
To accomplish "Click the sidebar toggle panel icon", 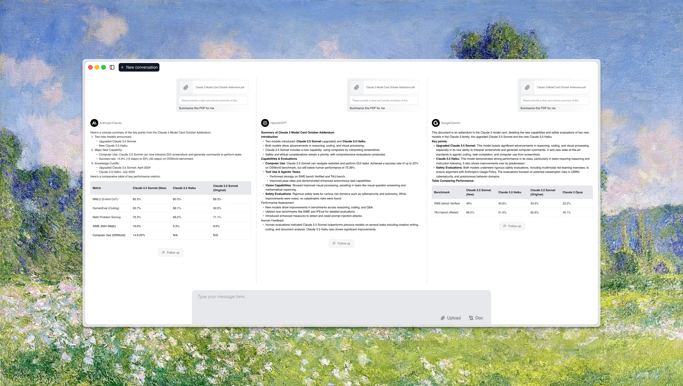I will 112,67.
